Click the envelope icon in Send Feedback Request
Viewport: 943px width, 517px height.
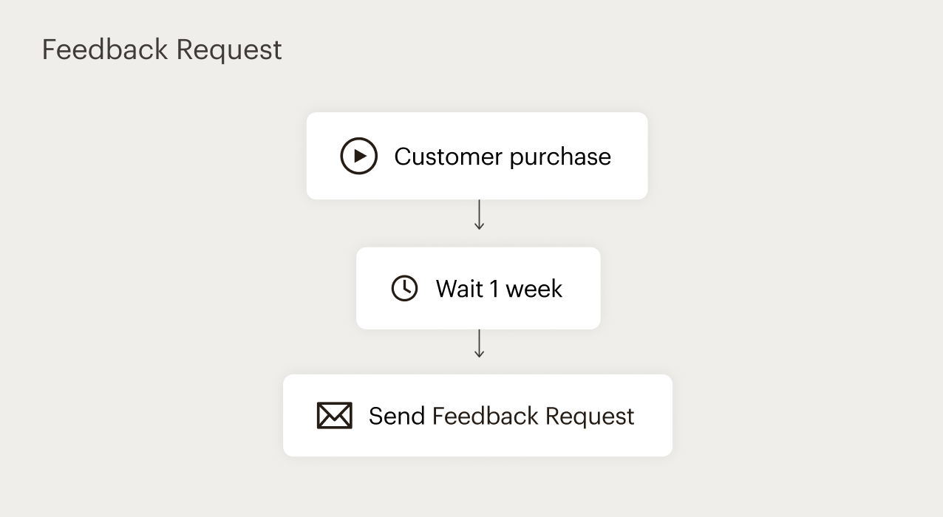point(334,416)
